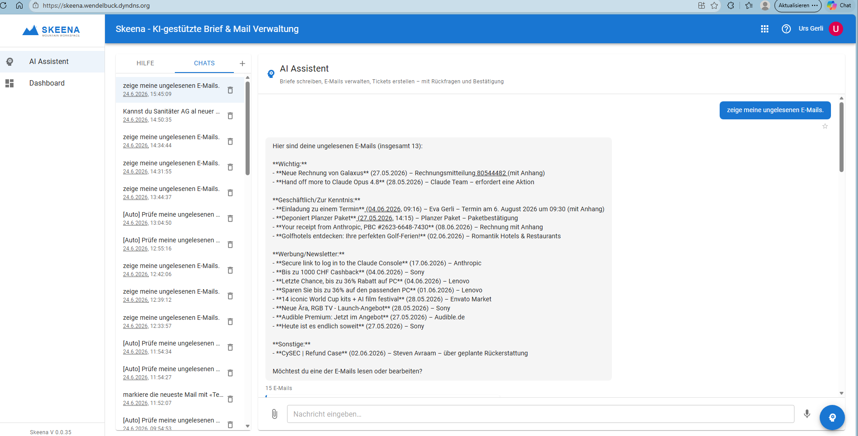Click the Skeena logo
Image resolution: width=858 pixels, height=436 pixels.
pyautogui.click(x=51, y=31)
